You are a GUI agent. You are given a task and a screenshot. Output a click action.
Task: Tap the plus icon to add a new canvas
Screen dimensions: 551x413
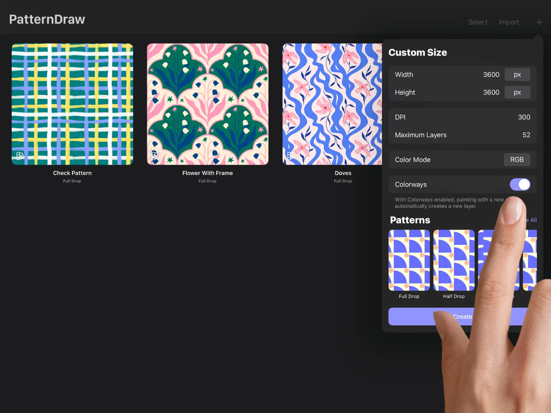(539, 22)
